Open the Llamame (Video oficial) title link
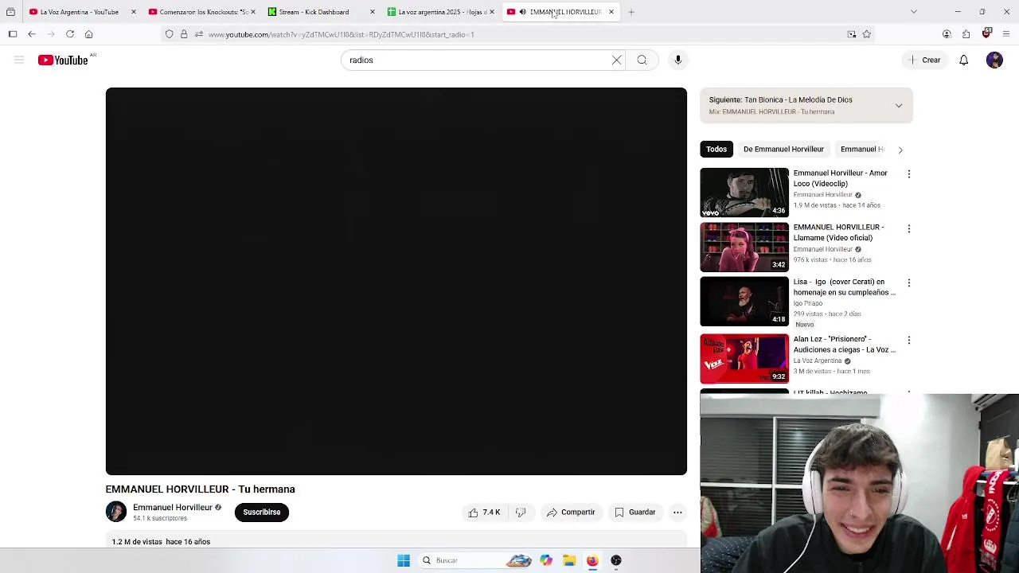Screen dimensions: 1019x573 pos(838,232)
